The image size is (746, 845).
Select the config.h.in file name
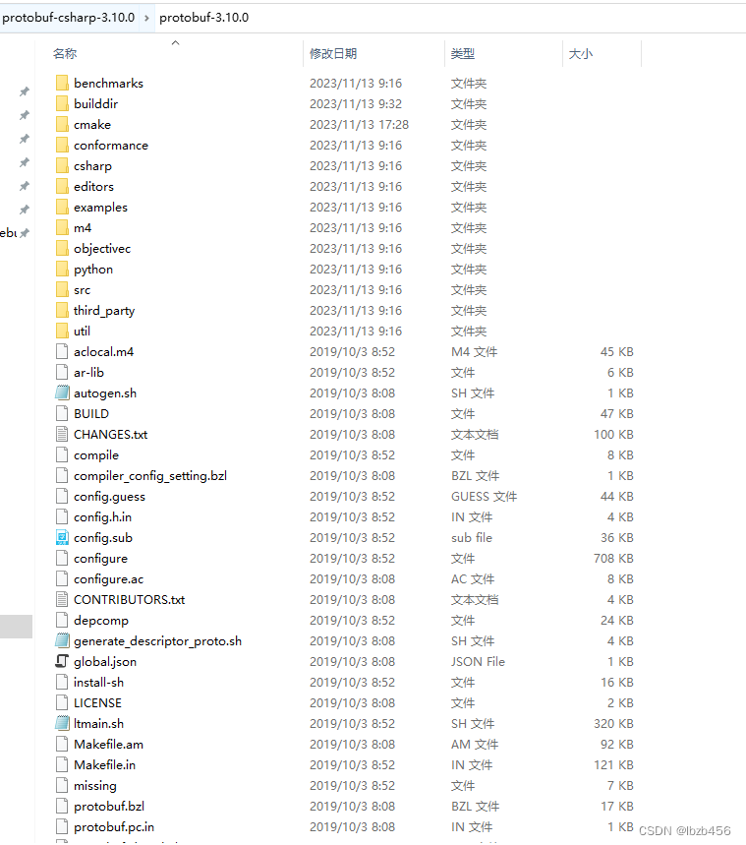pyautogui.click(x=102, y=516)
